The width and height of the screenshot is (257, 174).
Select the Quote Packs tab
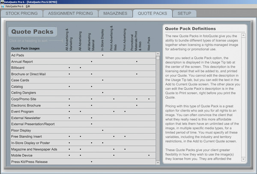coord(152,13)
